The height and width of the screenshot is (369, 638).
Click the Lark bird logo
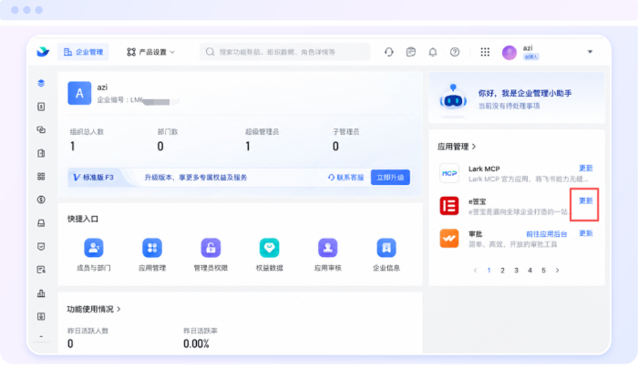coord(43,52)
